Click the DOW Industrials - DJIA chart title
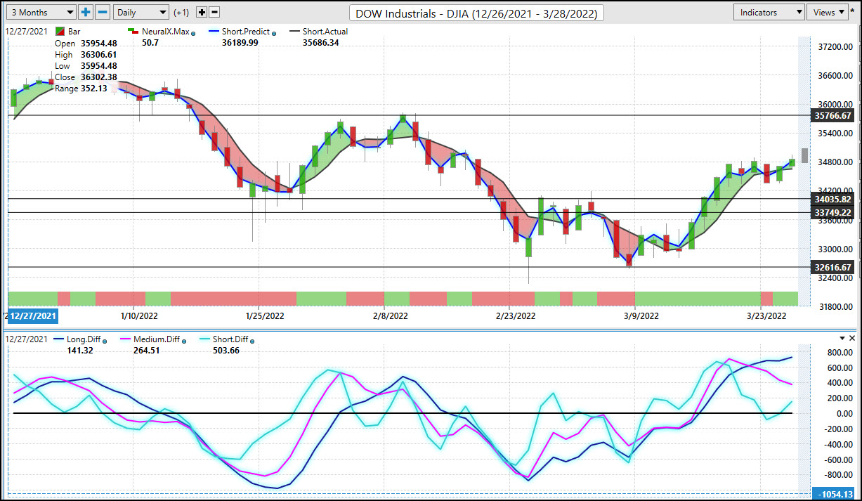The width and height of the screenshot is (862, 501). pos(476,13)
